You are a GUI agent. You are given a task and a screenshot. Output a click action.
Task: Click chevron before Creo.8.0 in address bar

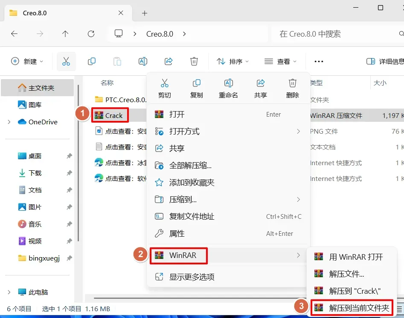pyautogui.click(x=135, y=34)
